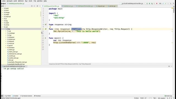Switch to PathSpecificHandler.go editor tab
Screen dimensions: 176x99
pos(85,6)
